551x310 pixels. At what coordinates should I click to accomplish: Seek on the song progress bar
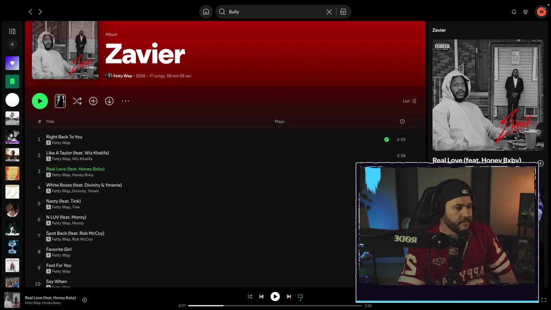point(275,306)
